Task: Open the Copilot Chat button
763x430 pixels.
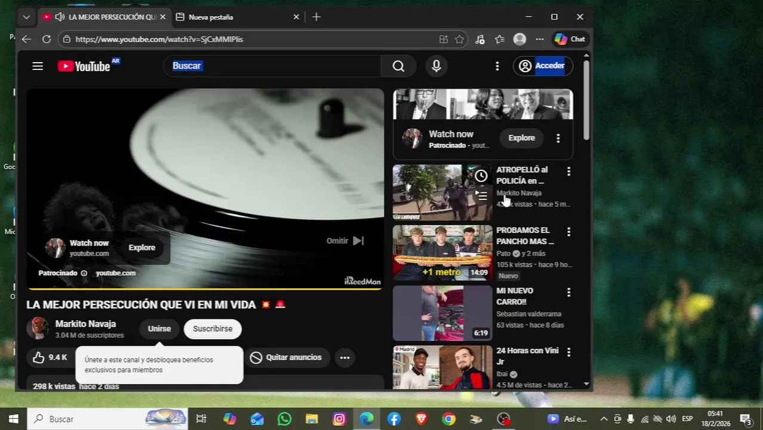Action: [x=570, y=39]
